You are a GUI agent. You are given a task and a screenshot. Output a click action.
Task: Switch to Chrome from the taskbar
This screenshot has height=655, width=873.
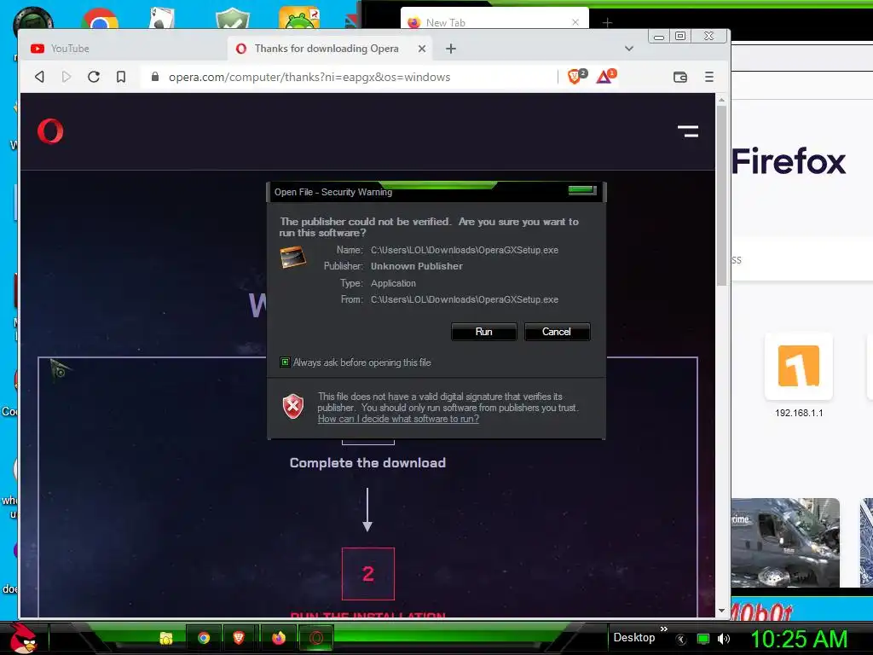[203, 638]
